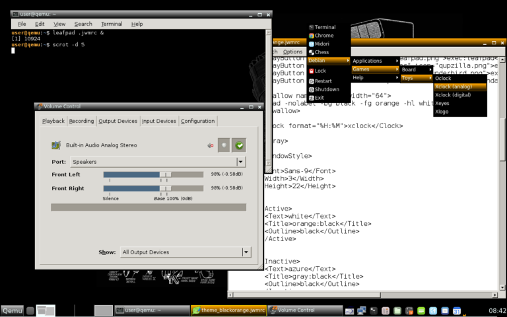Expand the Show All Output Devices dropdown
507x317 pixels.
point(186,252)
